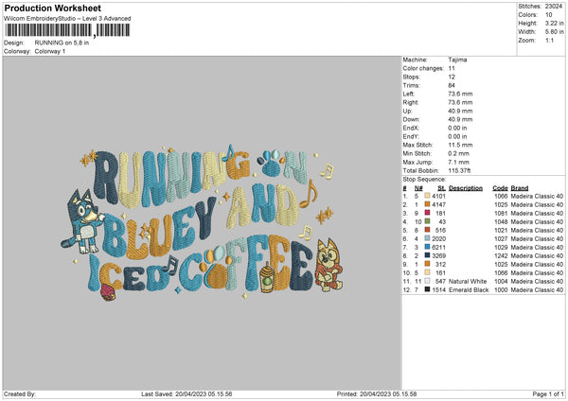Click the stop 1 cream color swatch
The width and height of the screenshot is (568, 401).
point(427,196)
